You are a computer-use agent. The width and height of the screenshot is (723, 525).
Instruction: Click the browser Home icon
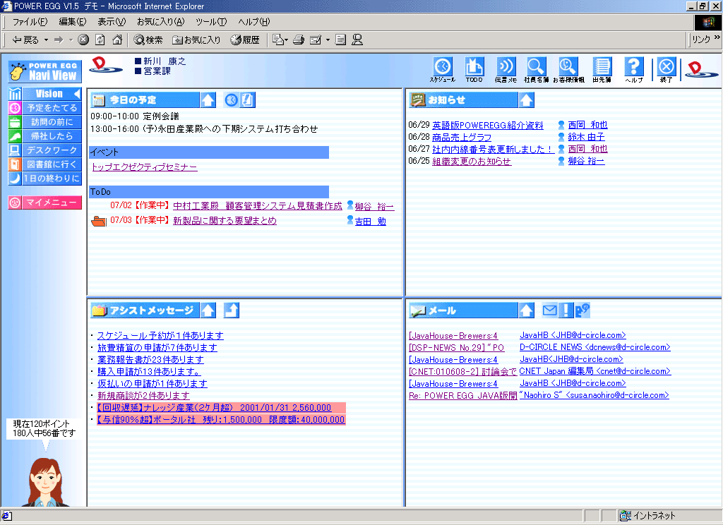point(118,40)
